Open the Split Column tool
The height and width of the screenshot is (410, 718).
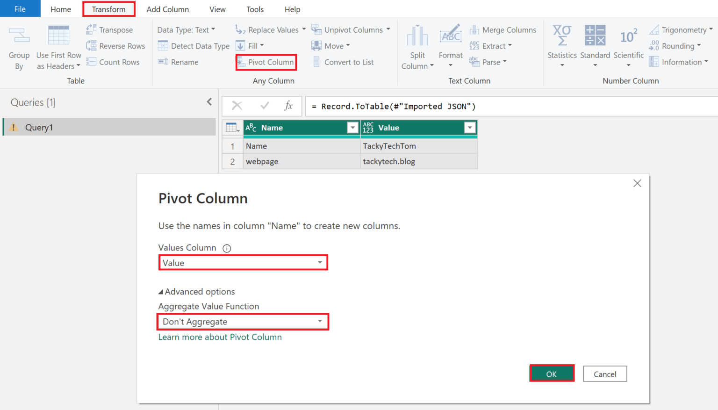tap(417, 47)
